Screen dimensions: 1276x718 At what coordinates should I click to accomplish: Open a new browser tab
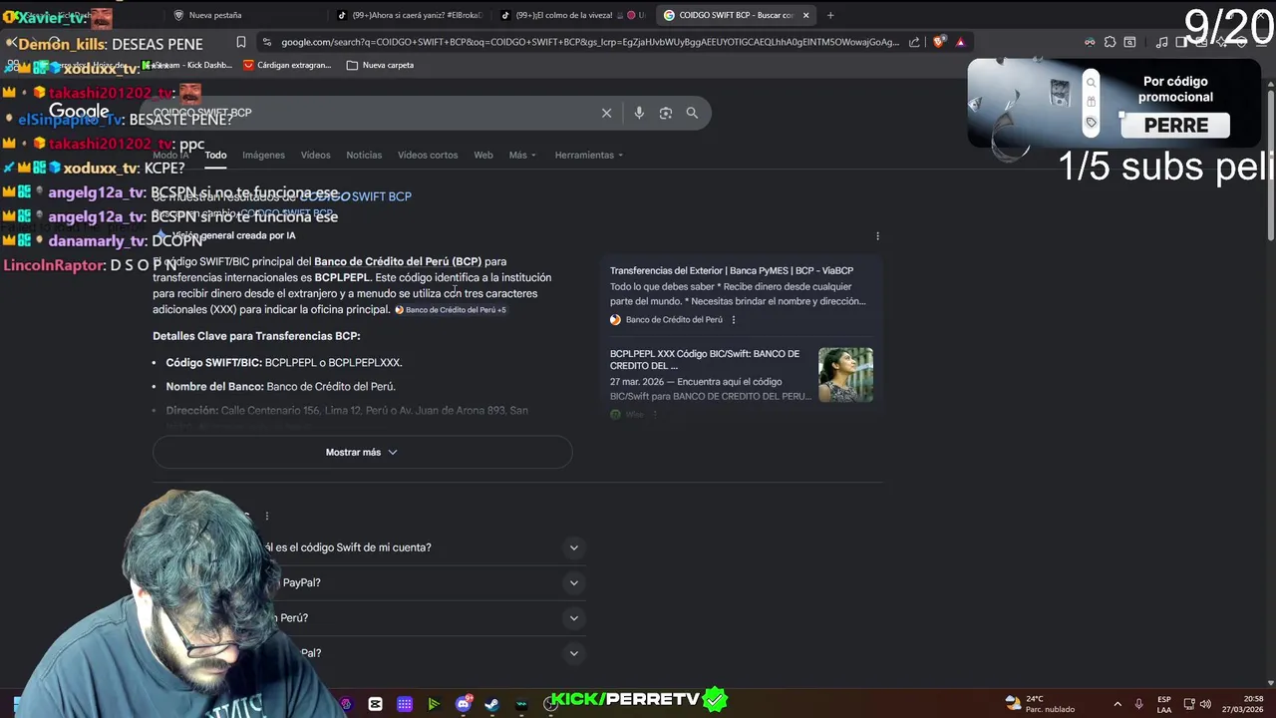click(x=829, y=15)
